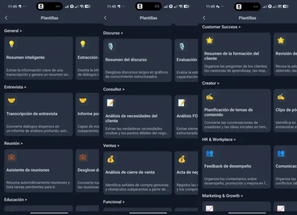The height and width of the screenshot is (215, 297).
Task: Expand the Ventas category
Action: (111, 145)
